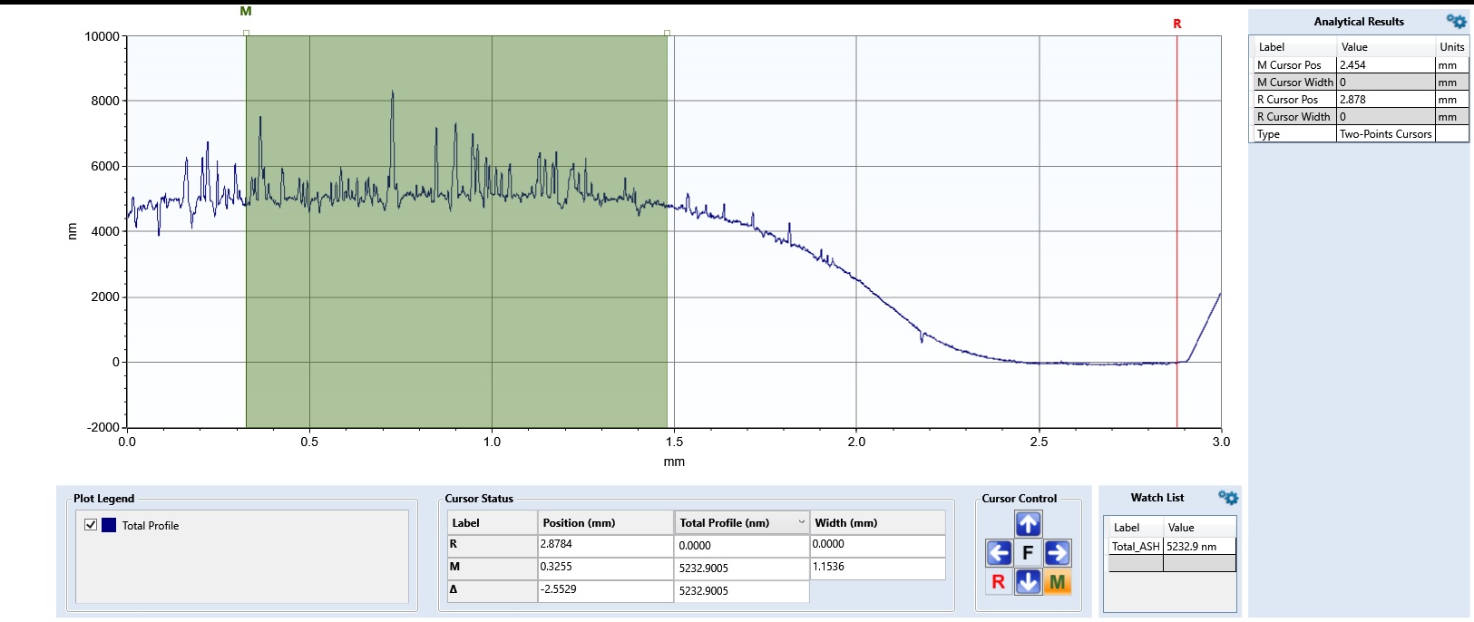Expand the Total Profile (nm) column dropdown
This screenshot has height=622, width=1474.
[x=801, y=522]
